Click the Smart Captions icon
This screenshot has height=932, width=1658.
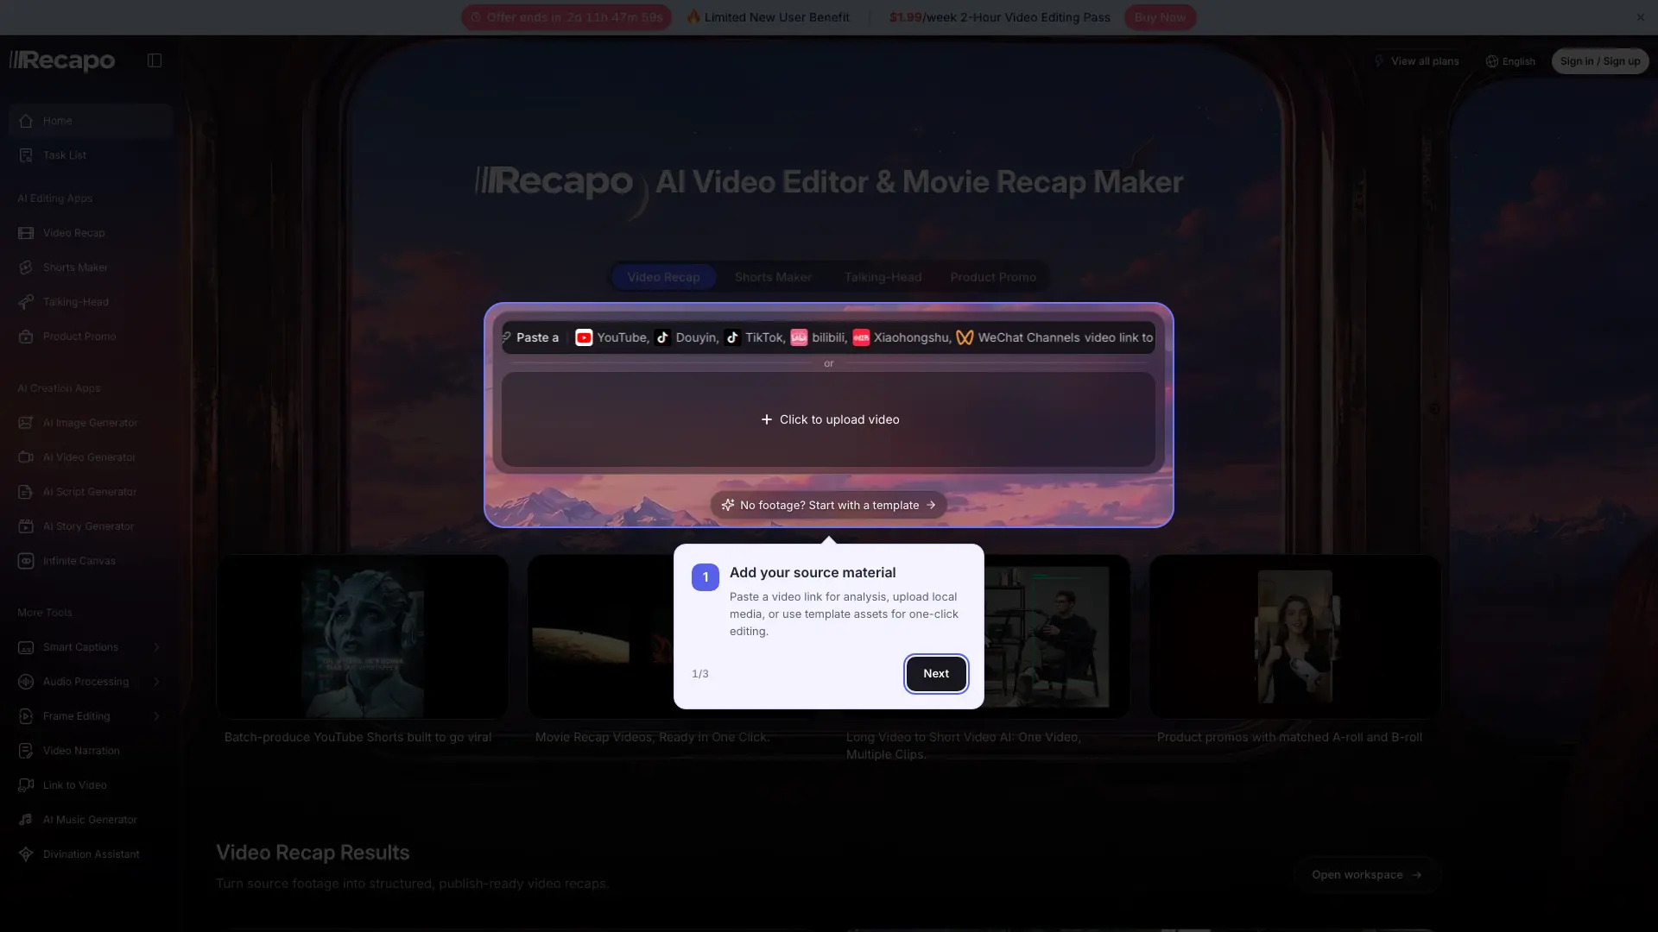[x=26, y=647]
